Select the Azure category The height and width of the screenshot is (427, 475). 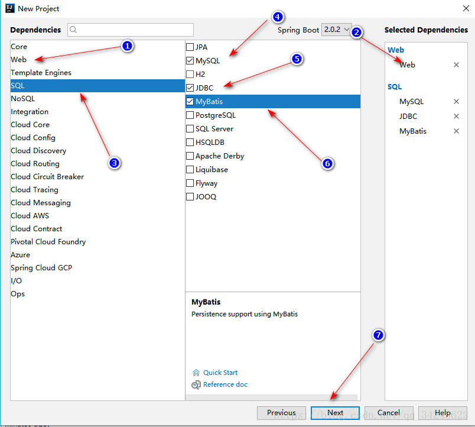[97, 255]
